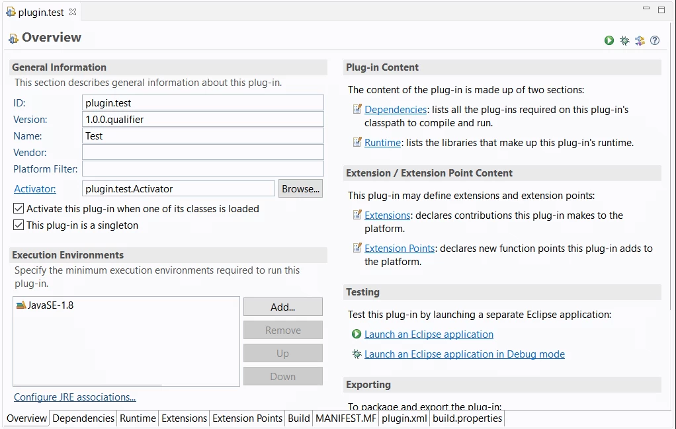The width and height of the screenshot is (676, 429).
Task: Click green run icon beside Launch an Eclipse application
Action: coord(357,334)
